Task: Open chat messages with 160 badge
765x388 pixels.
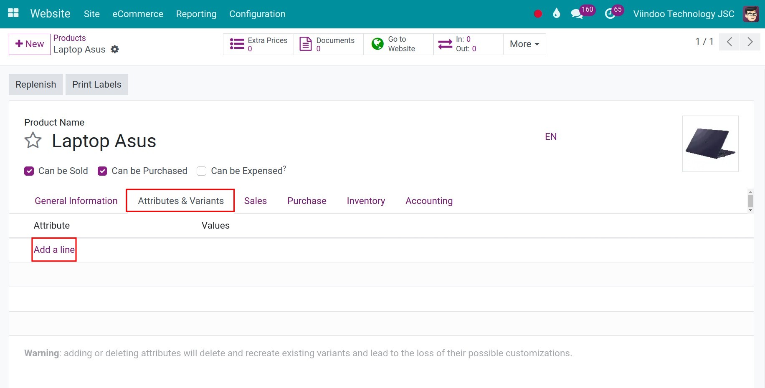Action: coord(577,14)
